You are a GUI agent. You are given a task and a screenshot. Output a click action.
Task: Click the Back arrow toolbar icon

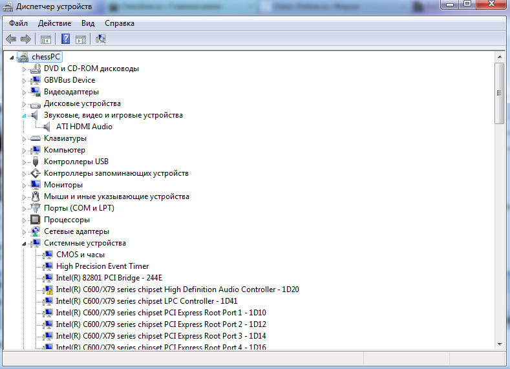[x=11, y=39]
